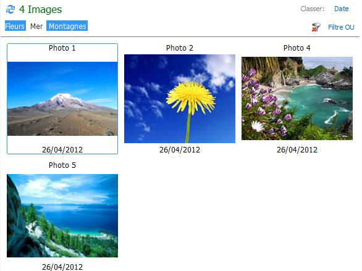Open the Photo 5 lake thumbnail
362x271 pixels.
(62, 215)
